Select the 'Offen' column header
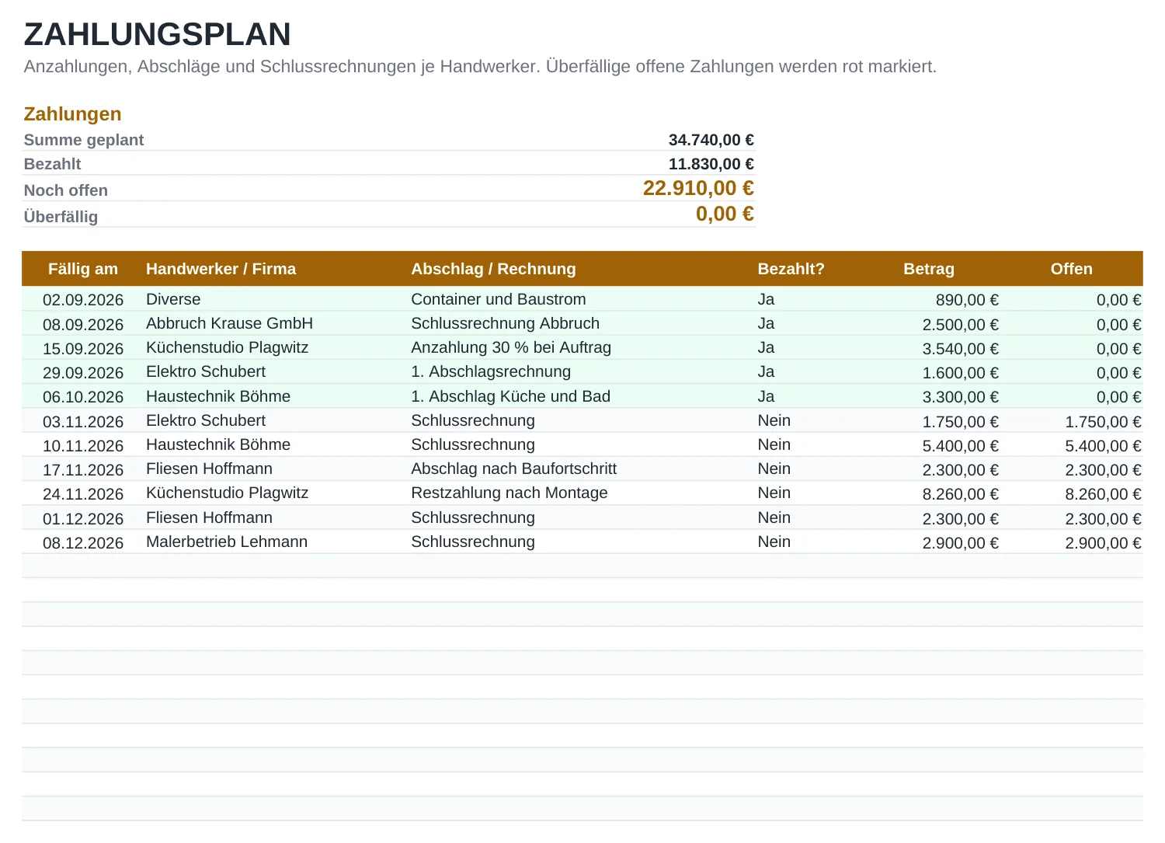The image size is (1165, 843). coord(1071,269)
